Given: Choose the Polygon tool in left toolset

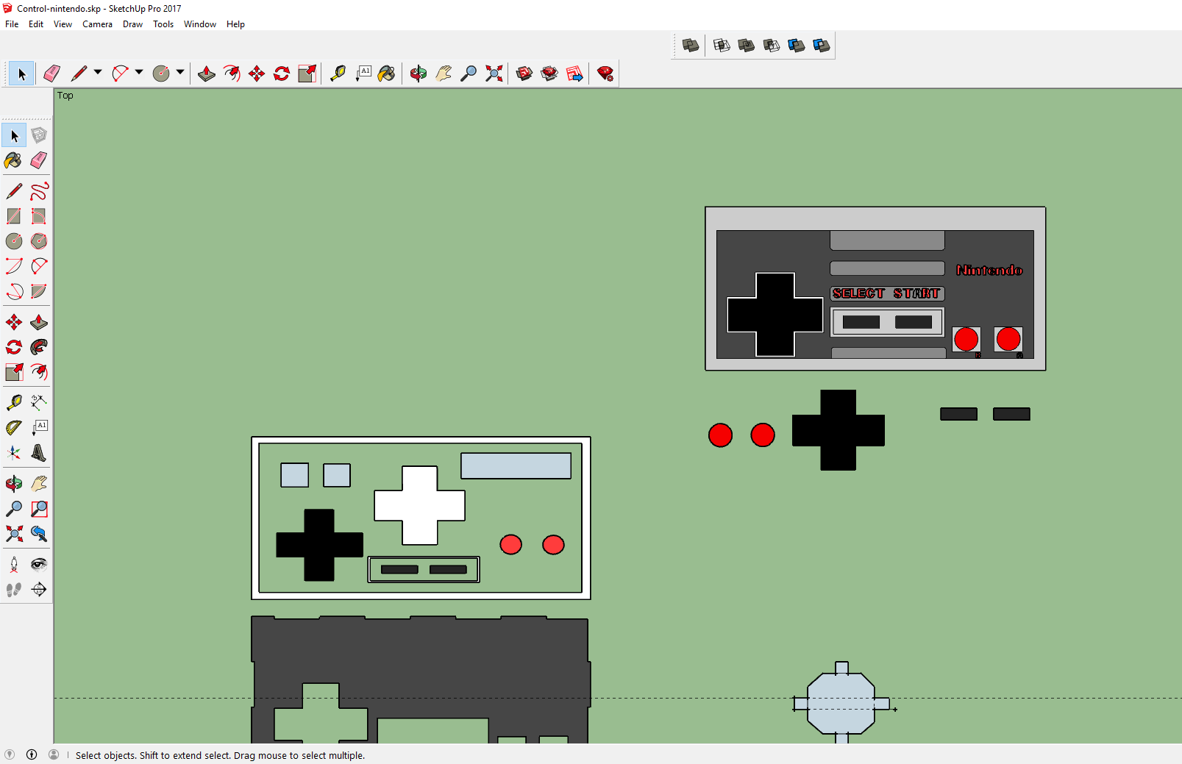Looking at the screenshot, I should (x=39, y=241).
